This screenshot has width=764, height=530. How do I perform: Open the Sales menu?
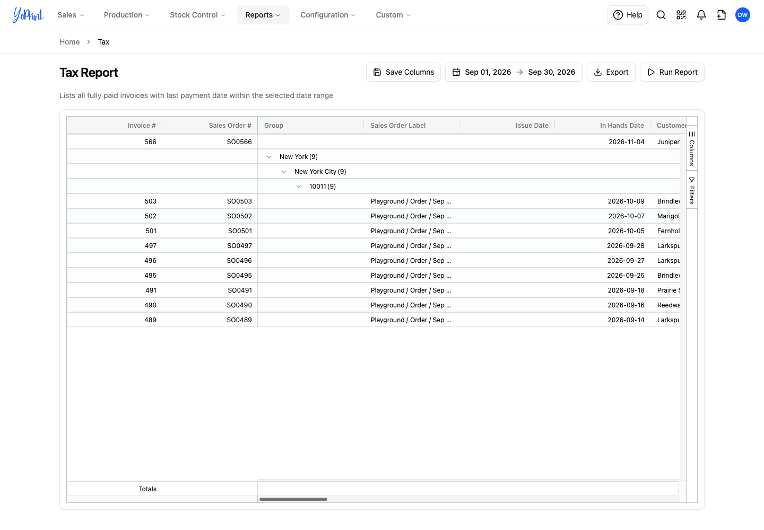[x=71, y=15]
